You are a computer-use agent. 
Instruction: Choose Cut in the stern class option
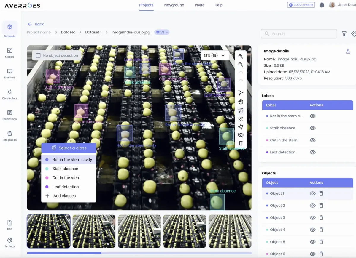point(66,178)
